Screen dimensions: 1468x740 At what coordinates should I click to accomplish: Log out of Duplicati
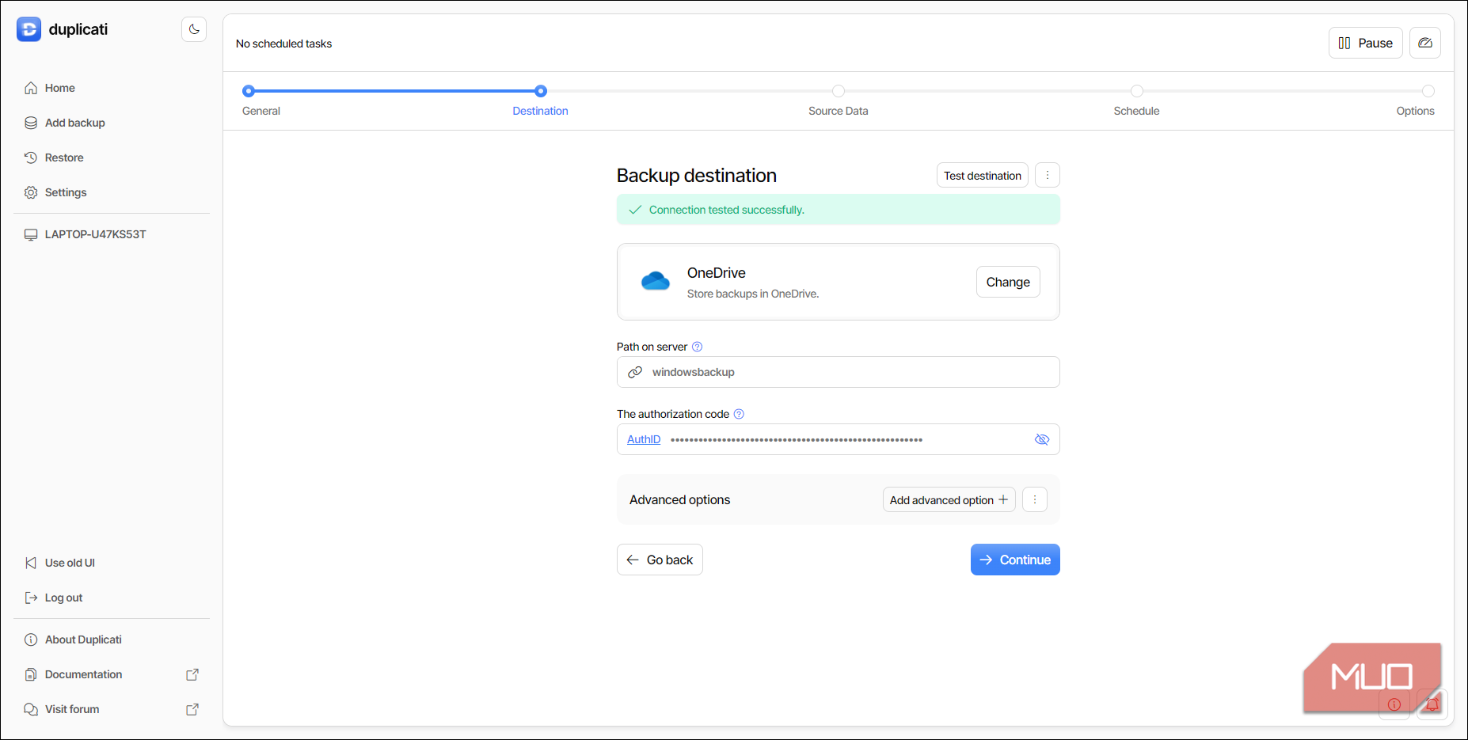tap(63, 598)
